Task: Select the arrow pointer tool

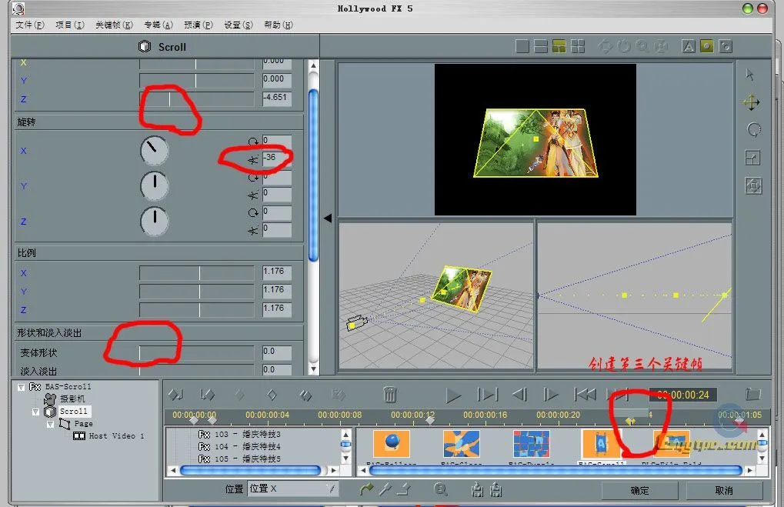Action: tap(751, 75)
